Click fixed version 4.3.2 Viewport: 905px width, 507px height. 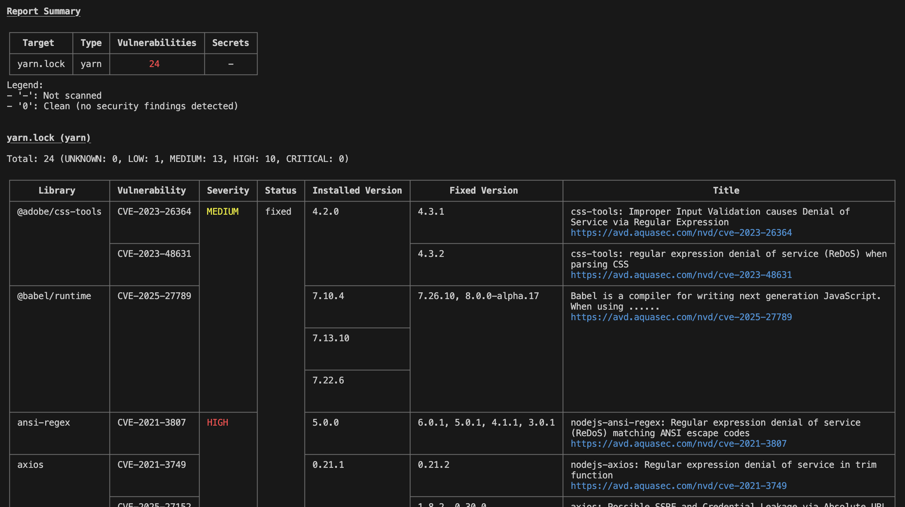point(431,254)
